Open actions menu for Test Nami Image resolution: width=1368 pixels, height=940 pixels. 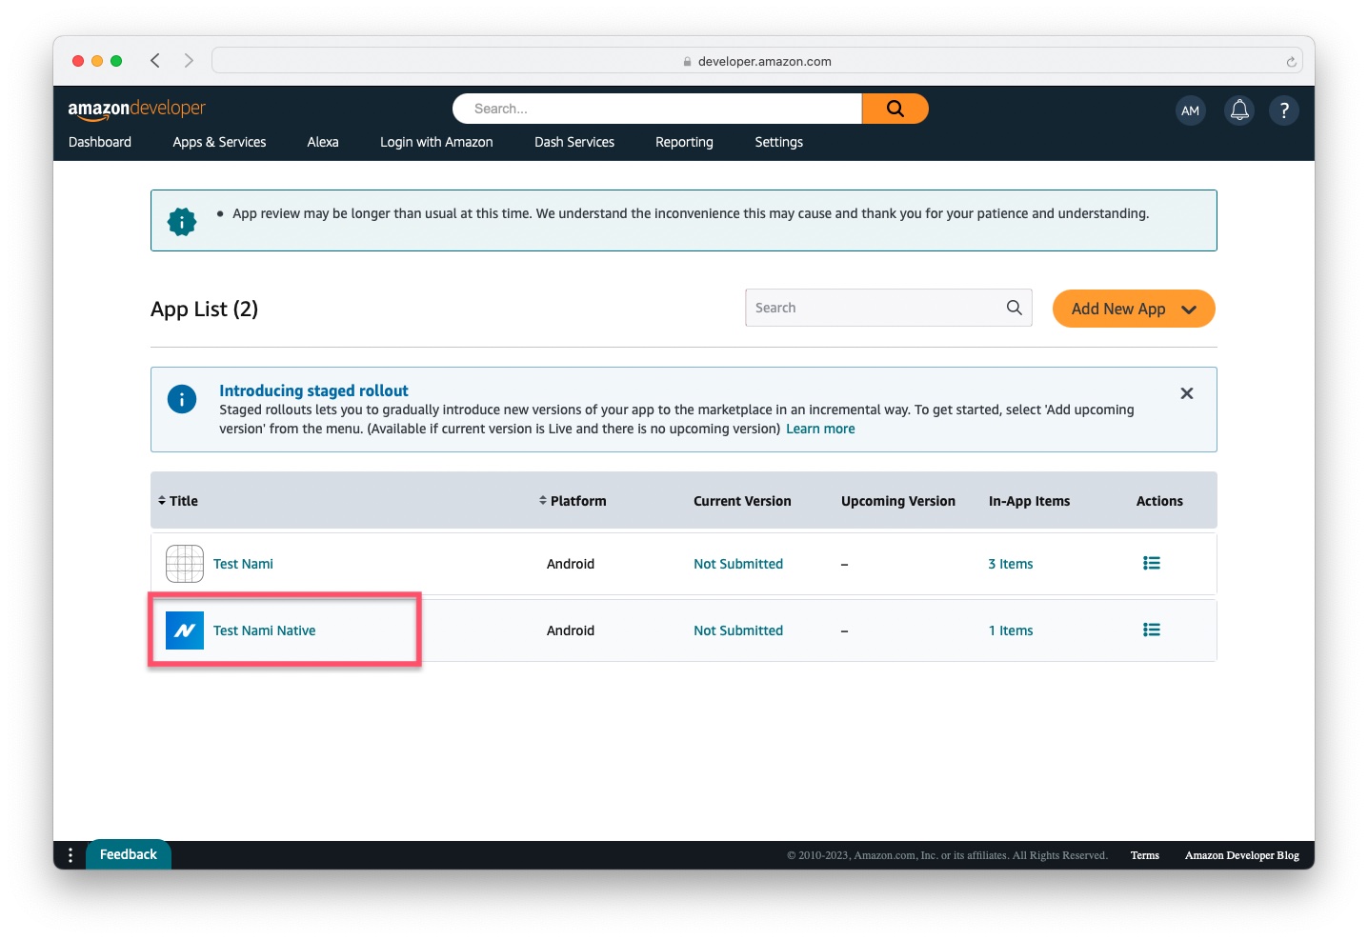[1151, 563]
